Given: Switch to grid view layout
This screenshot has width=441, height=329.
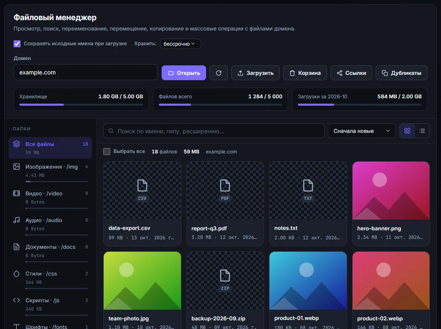Looking at the screenshot, I should tap(407, 131).
